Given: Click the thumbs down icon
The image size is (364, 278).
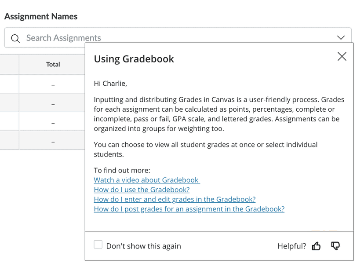Looking at the screenshot, I should pos(335,246).
